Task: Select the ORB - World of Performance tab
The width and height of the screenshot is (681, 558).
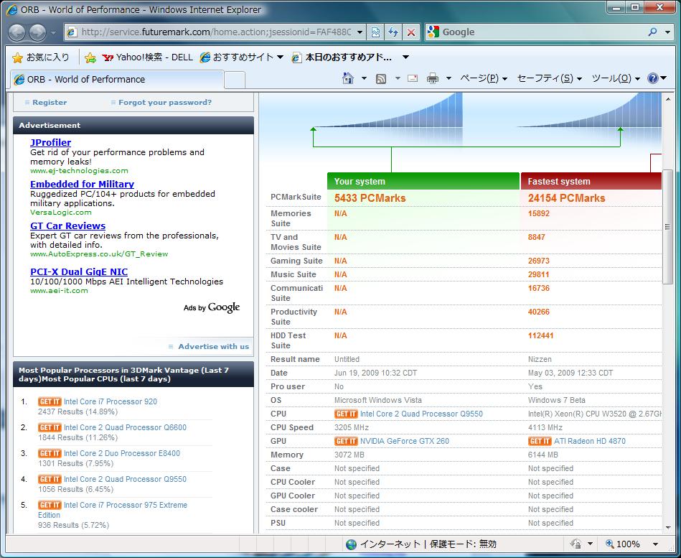Action: pyautogui.click(x=117, y=80)
